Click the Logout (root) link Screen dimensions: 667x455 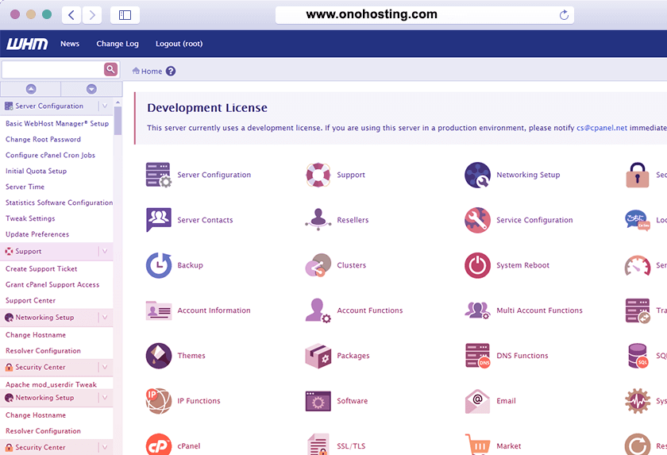[x=179, y=44]
